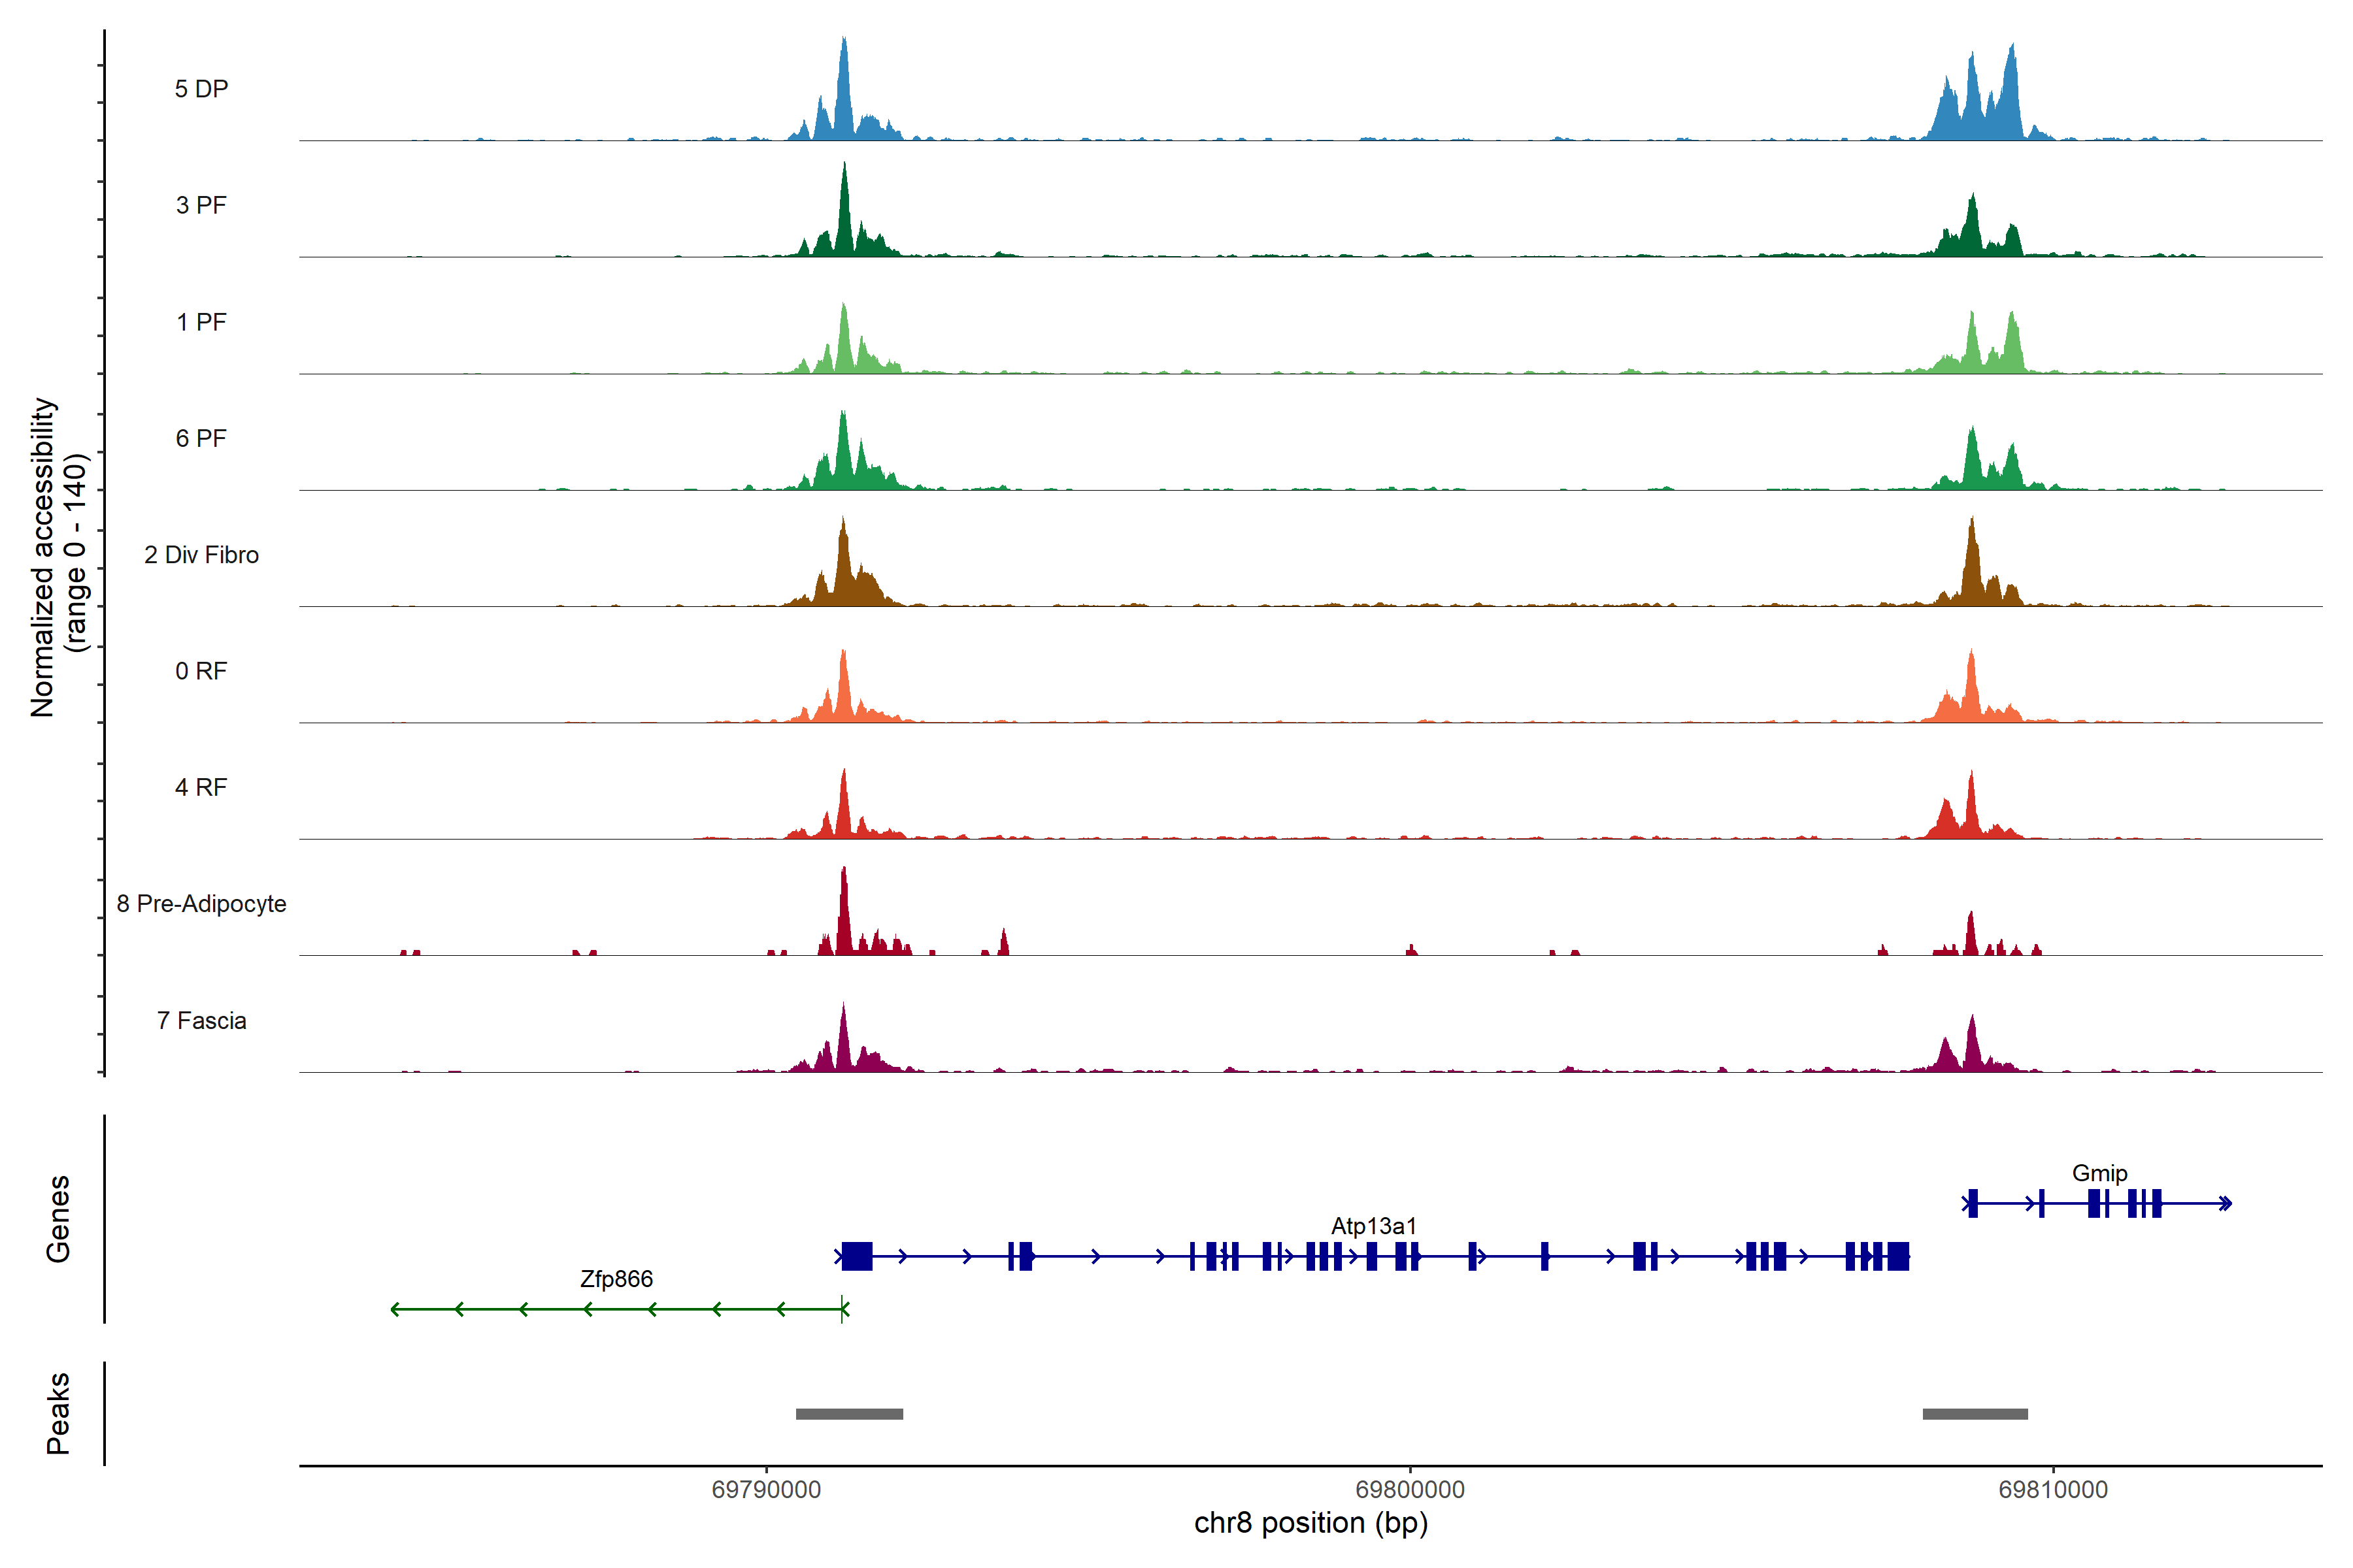The image size is (2353, 1568).
Task: Click the 3 PF track label
Action: coord(201,205)
